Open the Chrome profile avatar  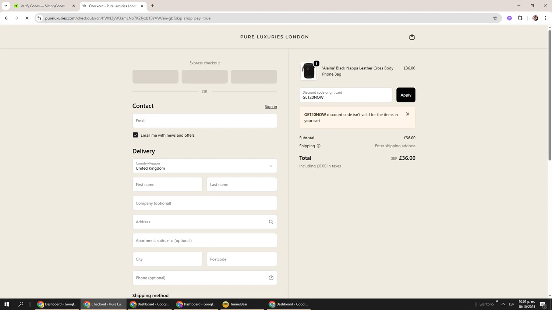[x=535, y=18]
